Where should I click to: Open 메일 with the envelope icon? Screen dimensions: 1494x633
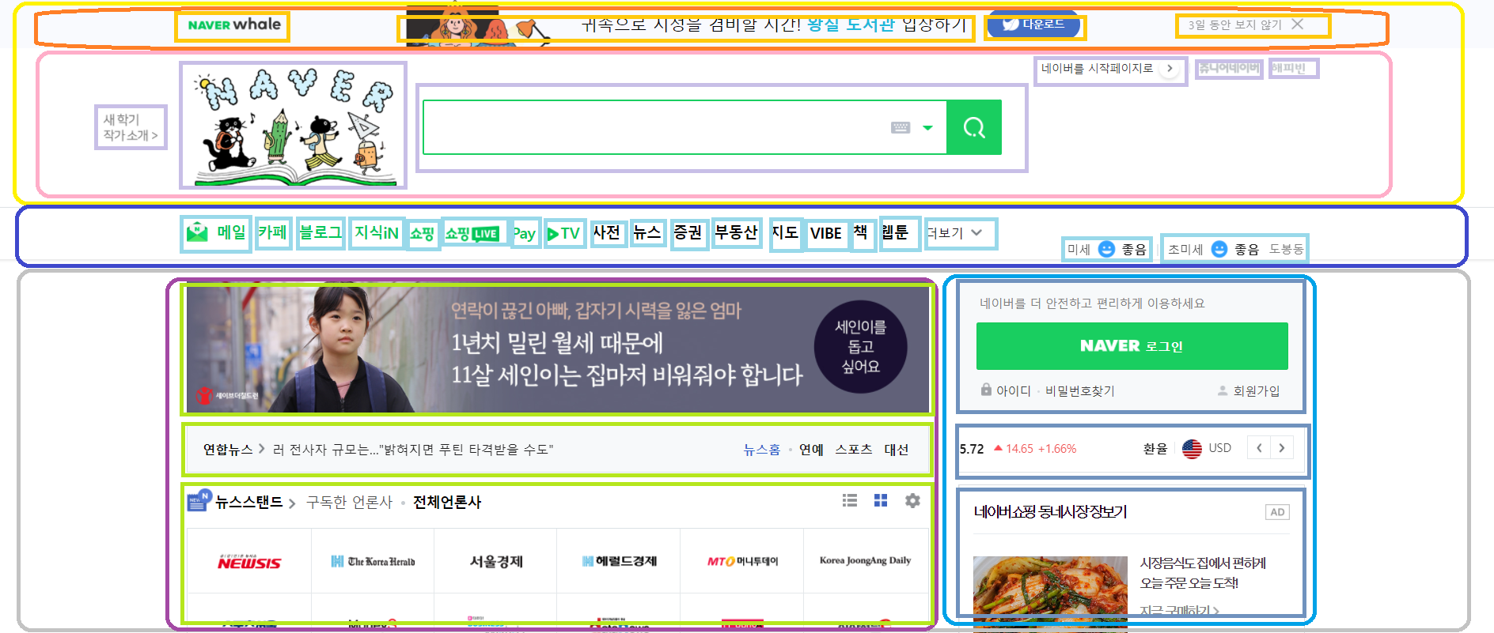[216, 232]
